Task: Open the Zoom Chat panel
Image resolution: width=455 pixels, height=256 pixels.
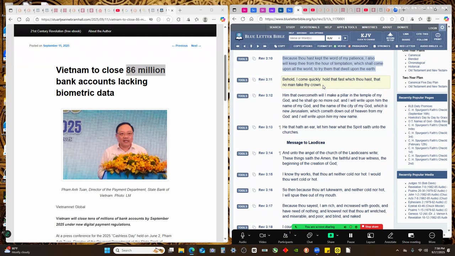Action: pyautogui.click(x=309, y=235)
